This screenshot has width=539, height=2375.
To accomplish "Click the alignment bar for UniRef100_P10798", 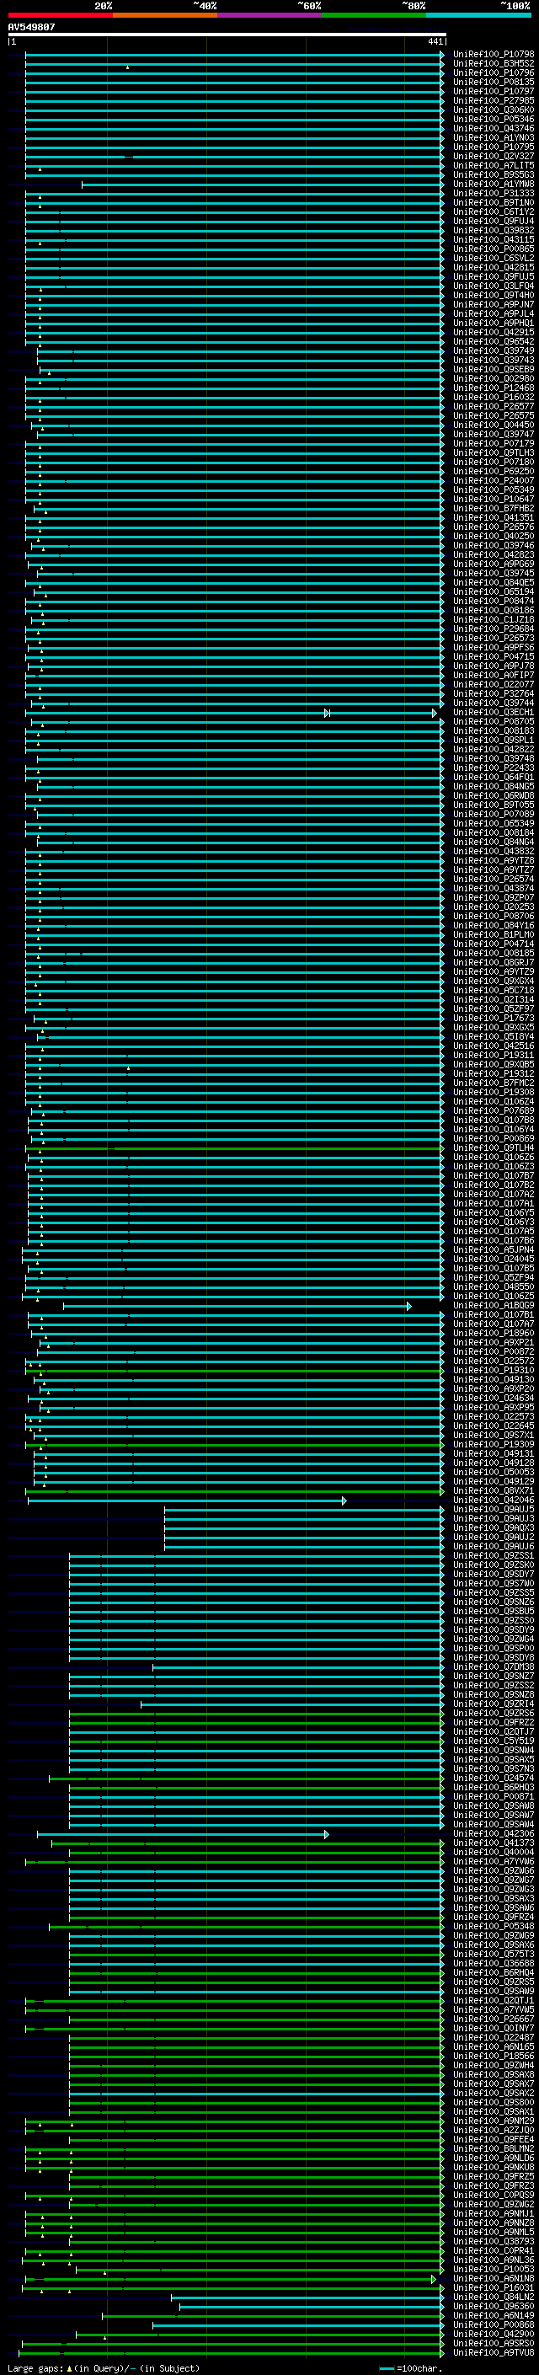I will [x=231, y=55].
